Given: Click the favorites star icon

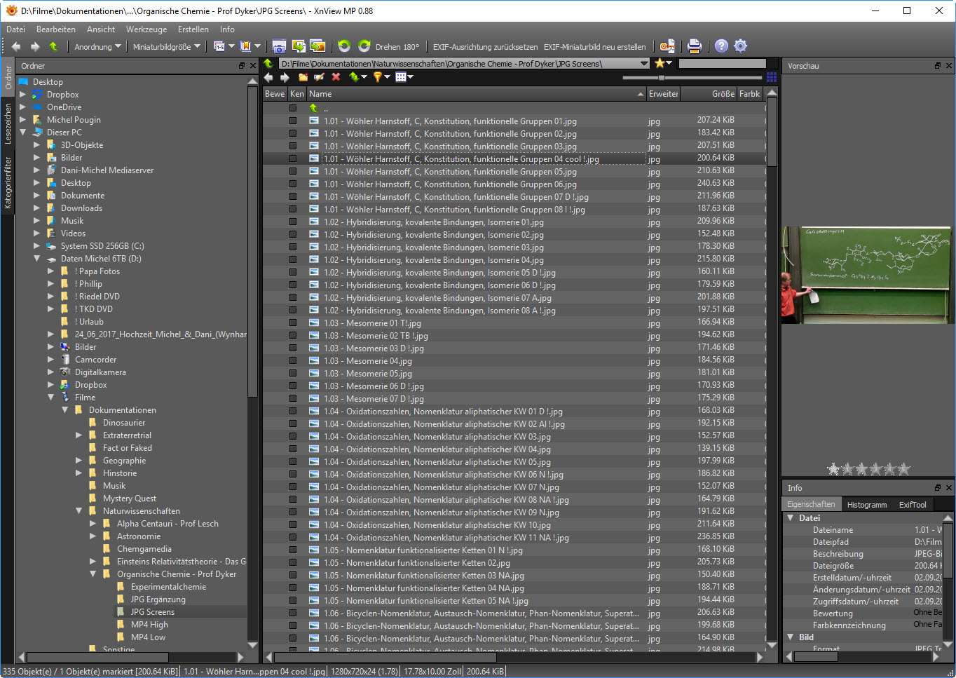Looking at the screenshot, I should tap(660, 63).
